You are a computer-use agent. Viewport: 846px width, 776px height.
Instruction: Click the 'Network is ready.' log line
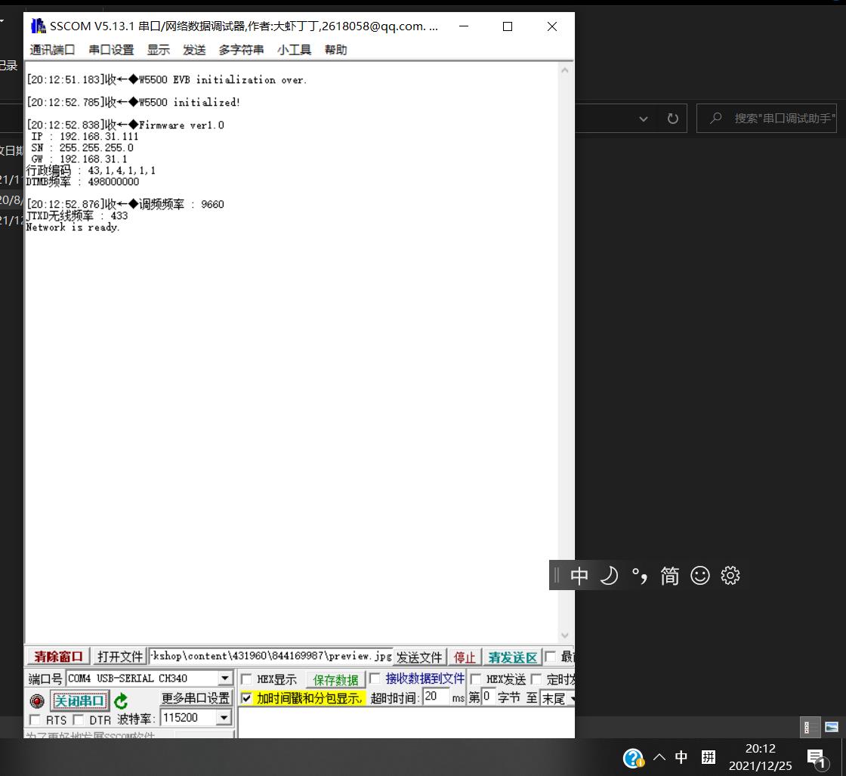(x=73, y=227)
